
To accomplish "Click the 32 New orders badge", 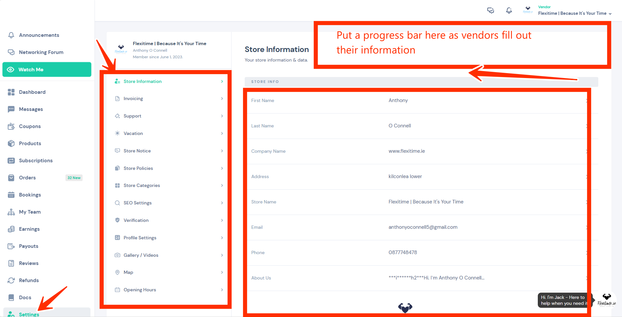I will coord(74,178).
